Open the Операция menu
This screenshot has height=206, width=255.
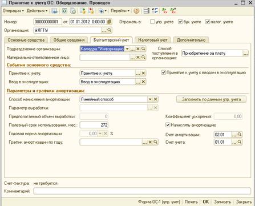pos(13,11)
